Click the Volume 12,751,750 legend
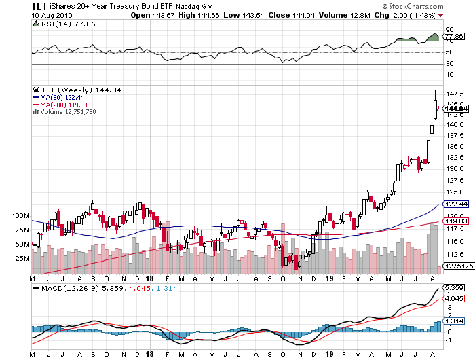 click(68, 112)
